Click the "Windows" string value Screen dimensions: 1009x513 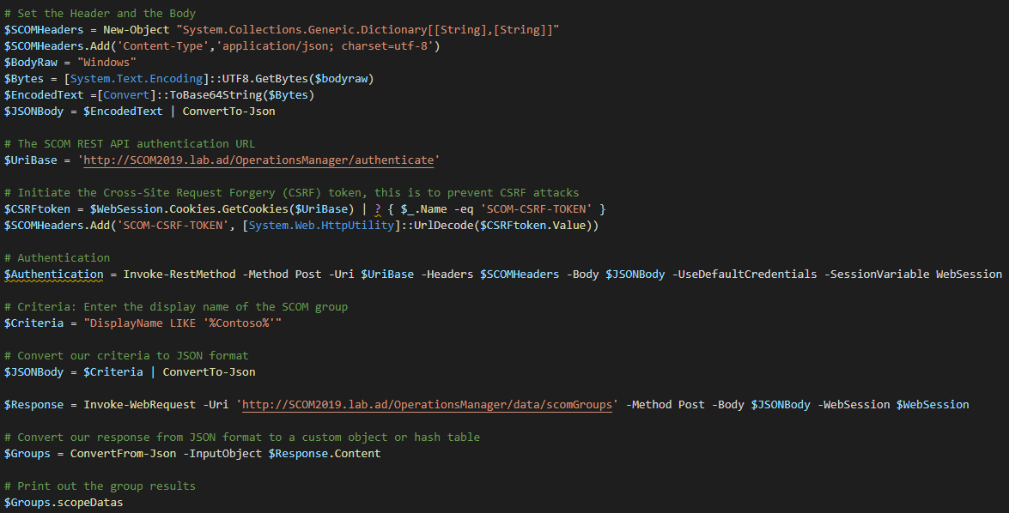click(106, 63)
